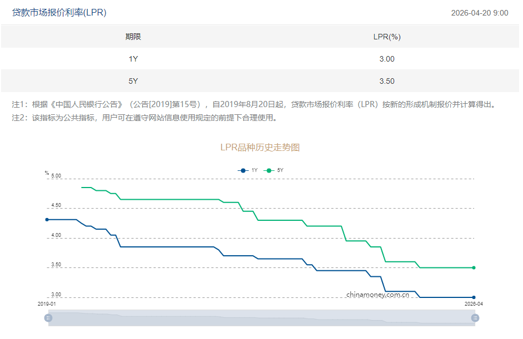Screen dimensions: 523x339
Task: Select the 1Y term cell in table
Action: pyautogui.click(x=133, y=59)
